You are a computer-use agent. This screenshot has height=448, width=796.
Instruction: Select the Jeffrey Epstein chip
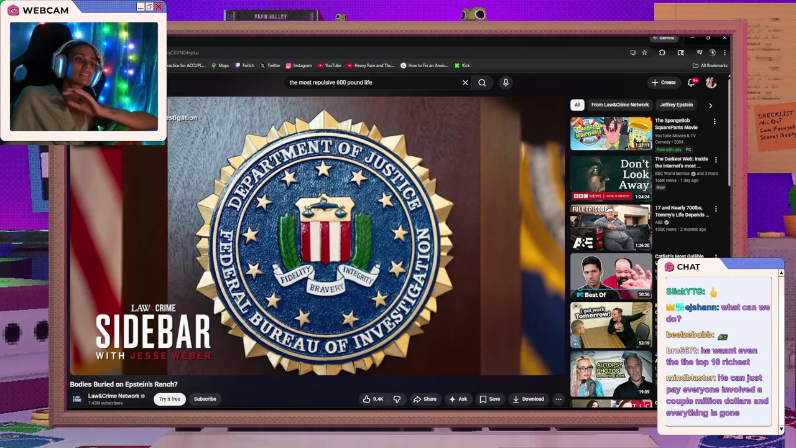tap(676, 105)
